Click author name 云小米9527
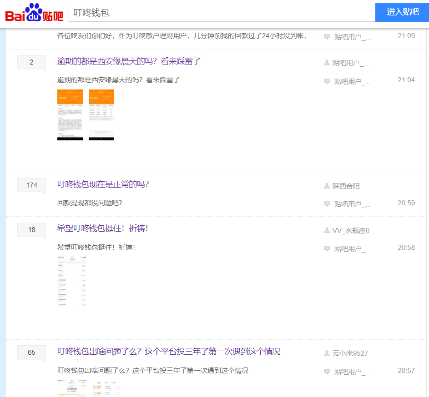429x397 pixels. (x=350, y=353)
